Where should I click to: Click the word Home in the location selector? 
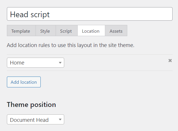[x=17, y=63]
